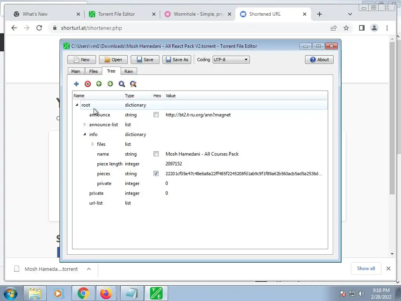Open Chrome from the taskbar
Viewport: 401px width, 301px height.
pos(83,293)
